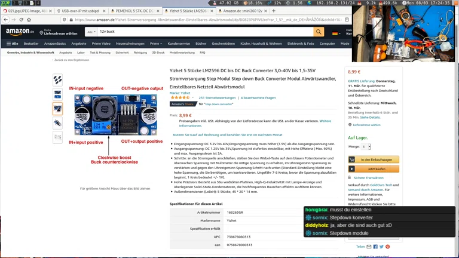The height and width of the screenshot is (258, 459).
Task: Click the '12v buck' search field
Action: [205, 32]
